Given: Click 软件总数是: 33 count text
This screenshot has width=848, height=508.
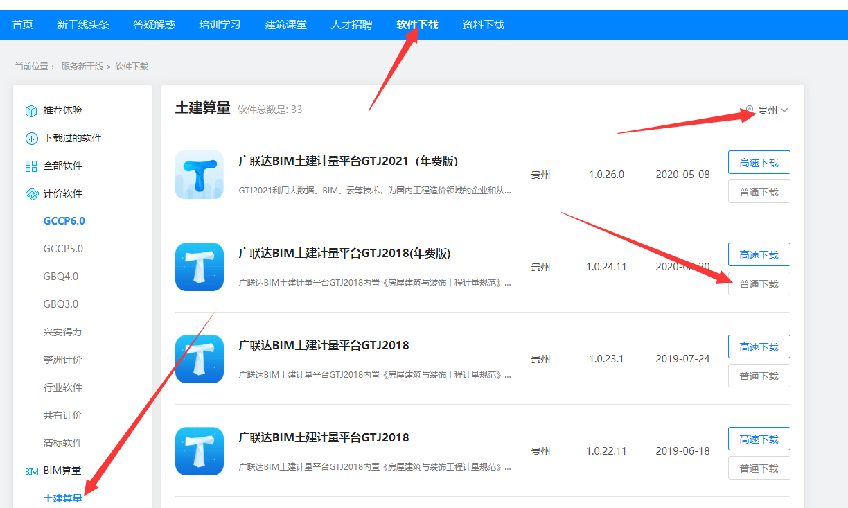Looking at the screenshot, I should click(x=270, y=110).
